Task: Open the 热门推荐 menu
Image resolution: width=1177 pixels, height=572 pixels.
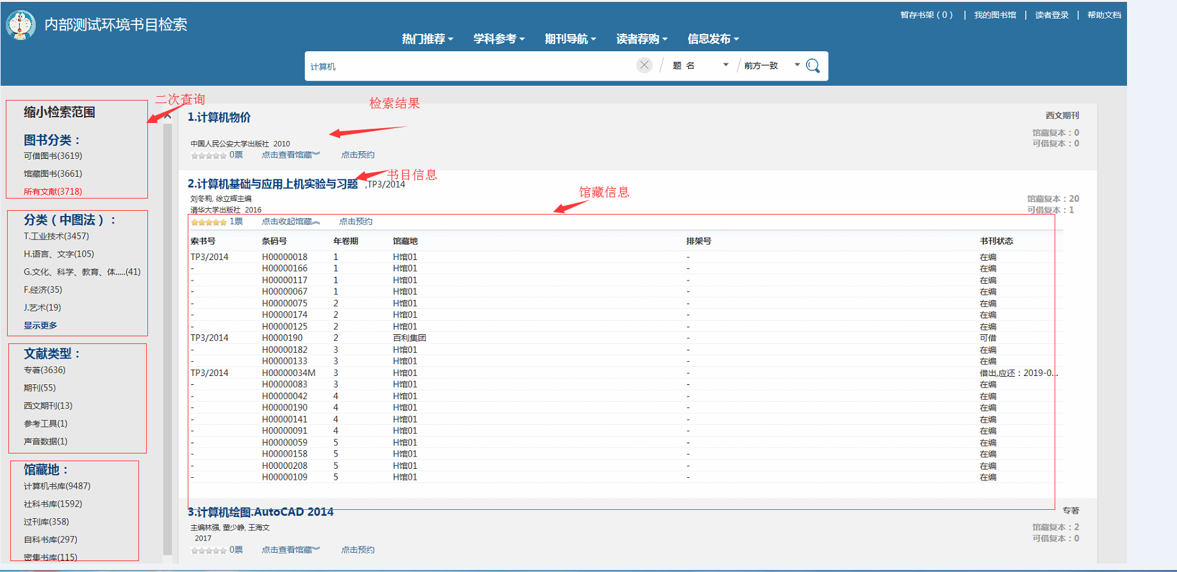Action: (427, 39)
